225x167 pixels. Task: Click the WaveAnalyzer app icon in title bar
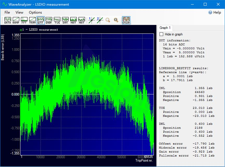(x=5, y=4)
